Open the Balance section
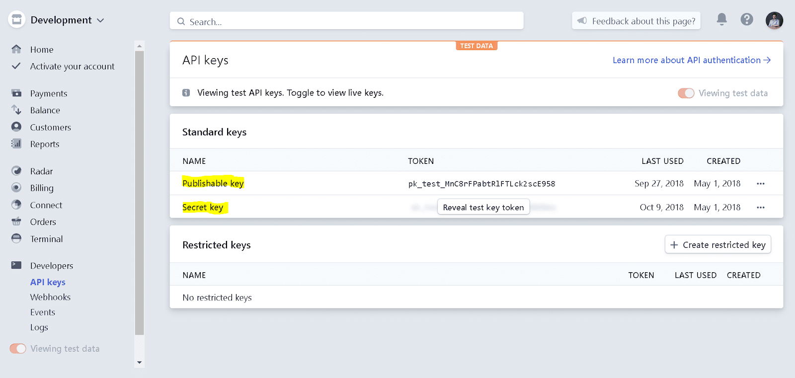 coord(45,110)
